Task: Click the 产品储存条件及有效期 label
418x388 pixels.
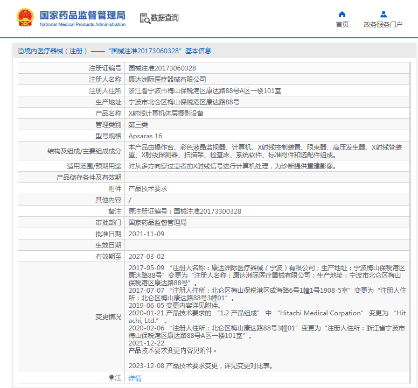Action: coord(89,178)
